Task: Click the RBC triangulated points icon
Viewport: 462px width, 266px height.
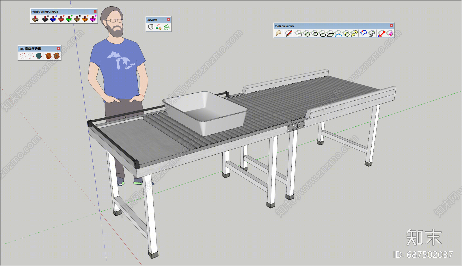Action: click(x=30, y=56)
